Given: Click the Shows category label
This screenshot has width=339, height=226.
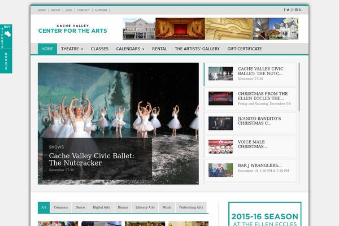Looking at the screenshot, I should click(56, 147).
